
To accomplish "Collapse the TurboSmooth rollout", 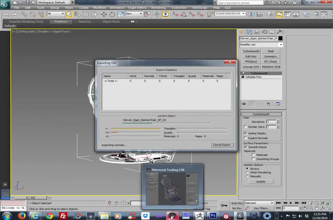I will click(x=261, y=114).
